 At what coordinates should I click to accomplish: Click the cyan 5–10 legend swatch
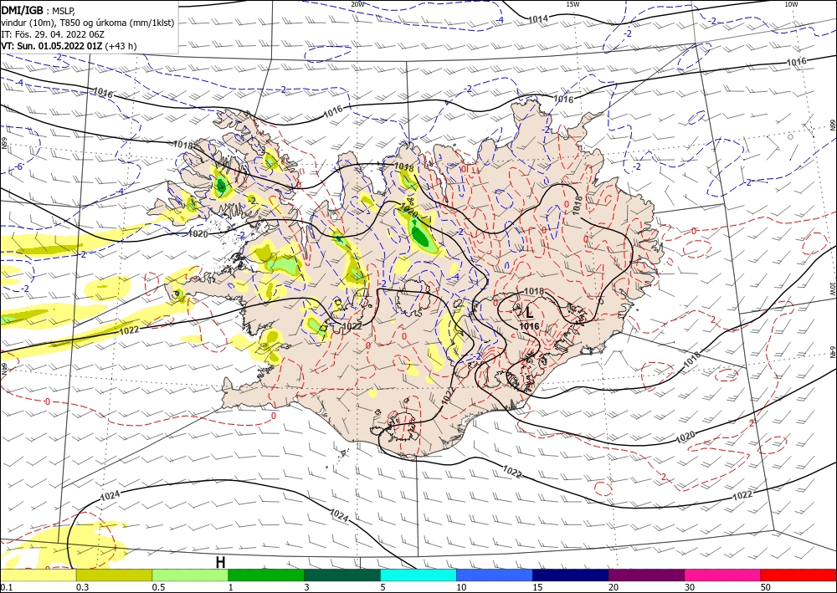pyautogui.click(x=418, y=575)
